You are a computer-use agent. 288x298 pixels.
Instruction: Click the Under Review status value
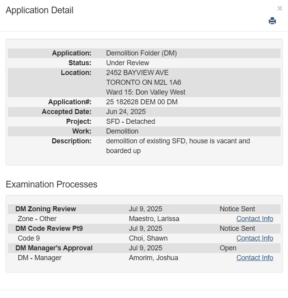pyautogui.click(x=128, y=63)
